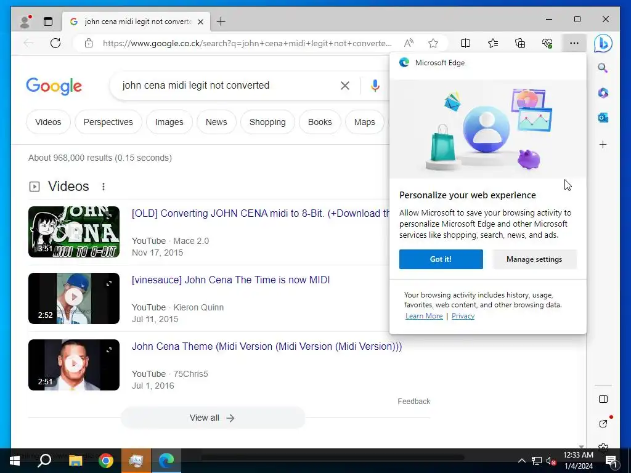The image size is (631, 473).
Task: Click the address bar URL field
Action: (x=247, y=43)
